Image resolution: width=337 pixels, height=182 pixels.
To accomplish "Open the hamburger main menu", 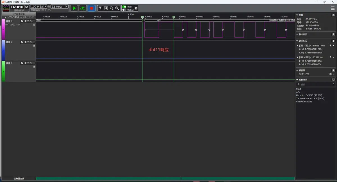I will (x=333, y=8).
